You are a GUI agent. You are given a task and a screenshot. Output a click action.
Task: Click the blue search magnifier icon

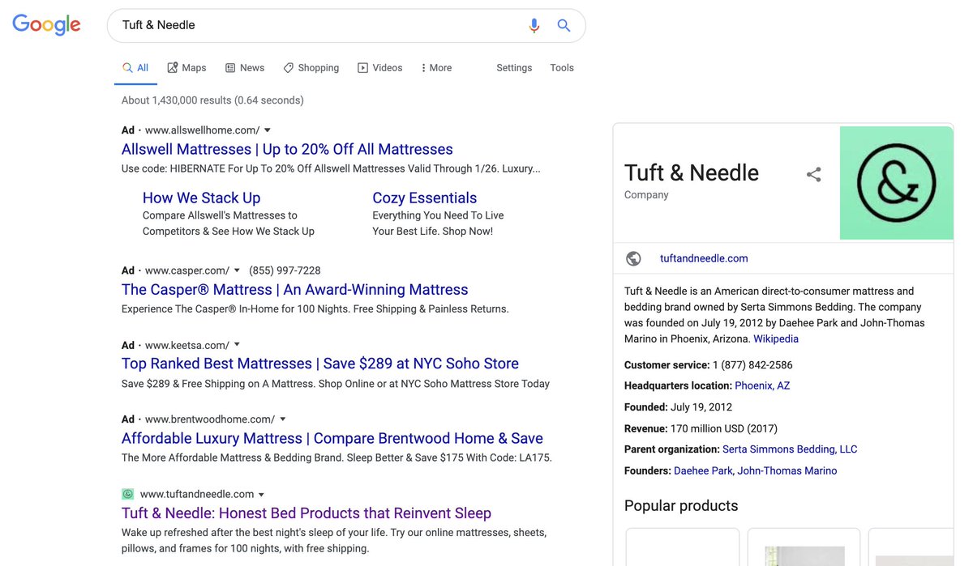click(564, 26)
